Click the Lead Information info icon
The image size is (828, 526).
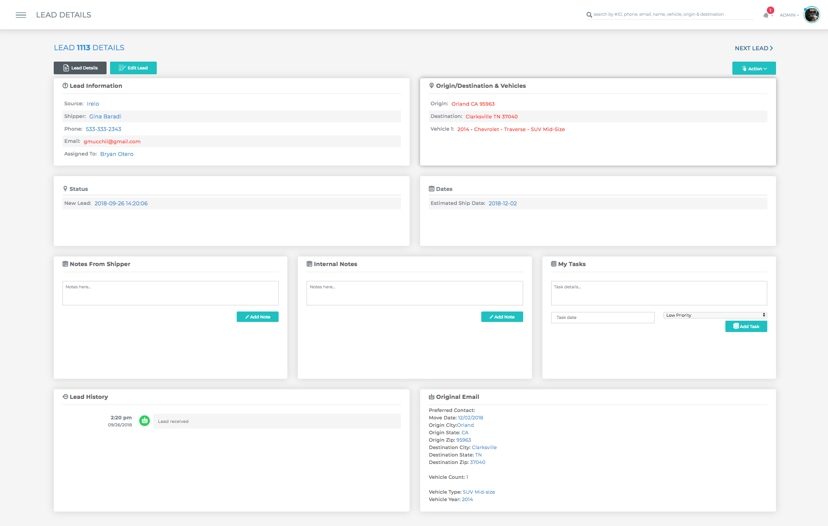pyautogui.click(x=65, y=86)
